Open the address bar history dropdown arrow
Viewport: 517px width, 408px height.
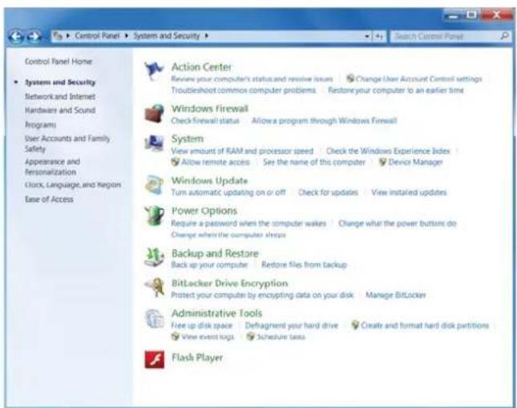tap(367, 36)
